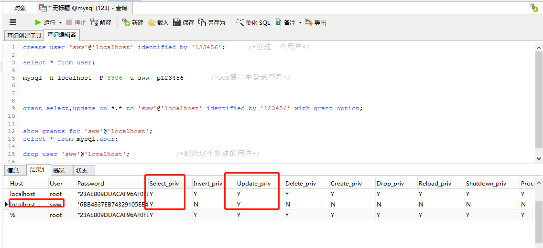Screen dimensions: 543x248
Task: Switch to 查询创建工具 tab
Action: click(24, 35)
